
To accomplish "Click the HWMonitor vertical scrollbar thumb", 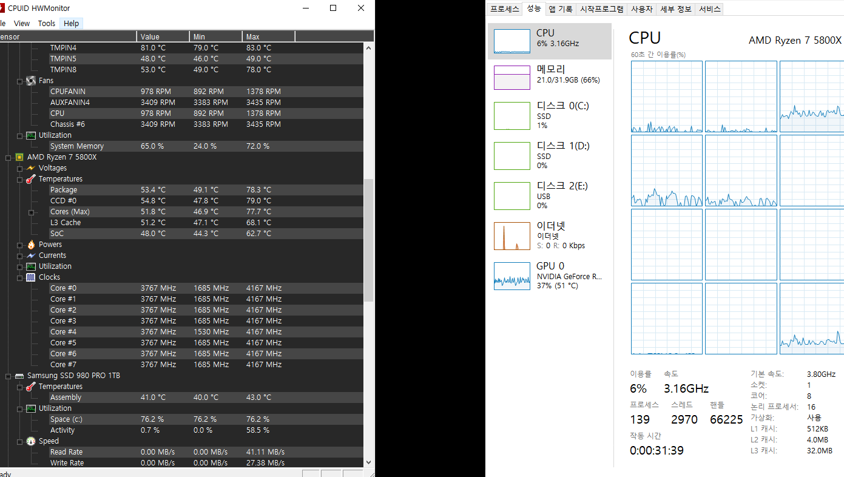I will [x=368, y=240].
